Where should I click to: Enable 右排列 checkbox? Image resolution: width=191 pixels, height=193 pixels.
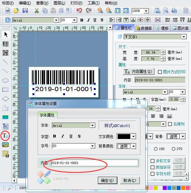(x=170, y=124)
